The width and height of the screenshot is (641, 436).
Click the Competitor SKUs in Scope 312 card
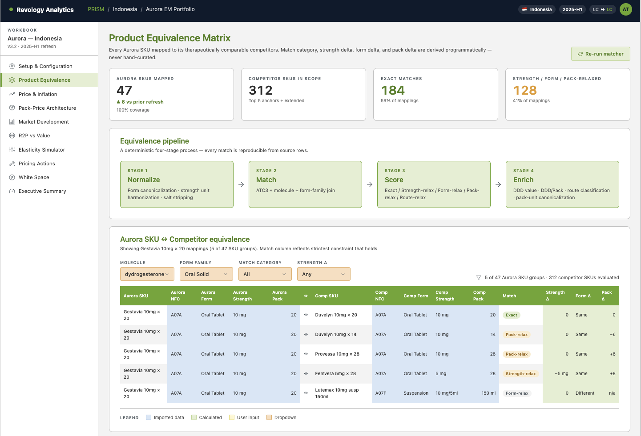pos(303,94)
